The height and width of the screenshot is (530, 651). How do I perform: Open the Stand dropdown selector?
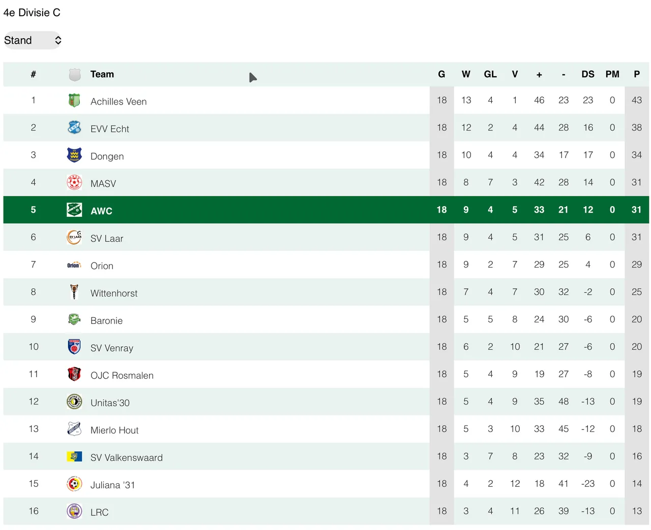33,40
